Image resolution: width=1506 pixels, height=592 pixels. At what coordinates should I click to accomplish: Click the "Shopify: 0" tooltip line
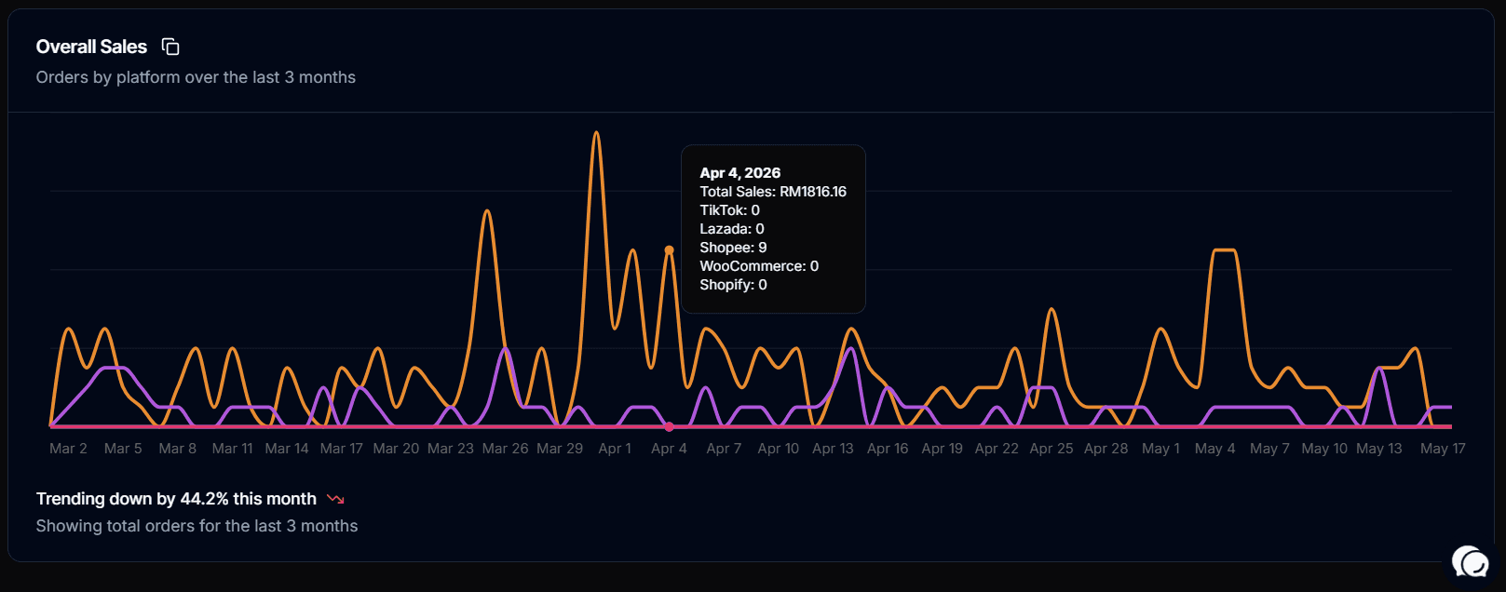pyautogui.click(x=734, y=285)
